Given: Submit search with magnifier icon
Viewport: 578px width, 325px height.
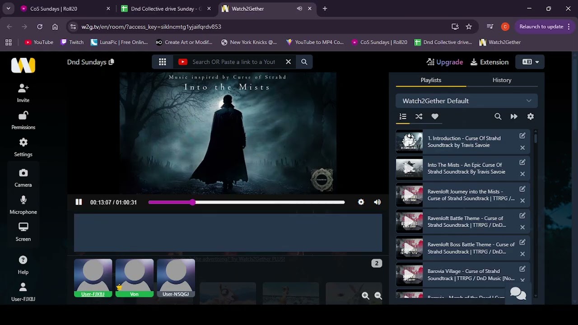Looking at the screenshot, I should coord(304,62).
